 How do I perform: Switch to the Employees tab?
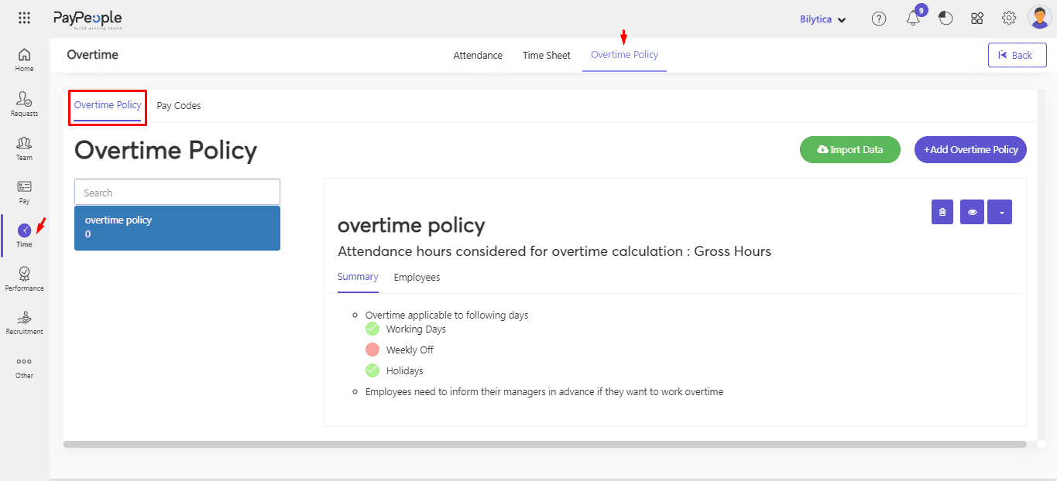[x=417, y=278]
